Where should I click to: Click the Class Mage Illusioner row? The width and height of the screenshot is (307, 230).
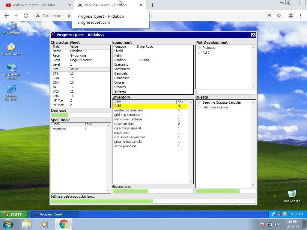click(x=81, y=60)
